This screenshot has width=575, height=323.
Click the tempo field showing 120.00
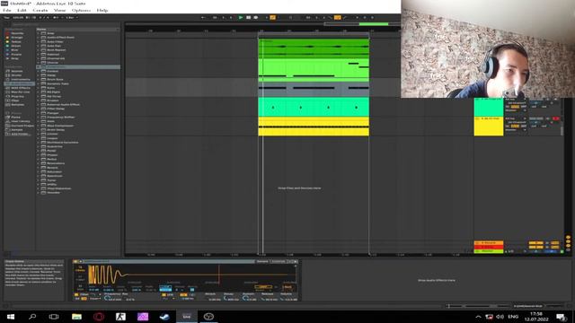pos(18,17)
